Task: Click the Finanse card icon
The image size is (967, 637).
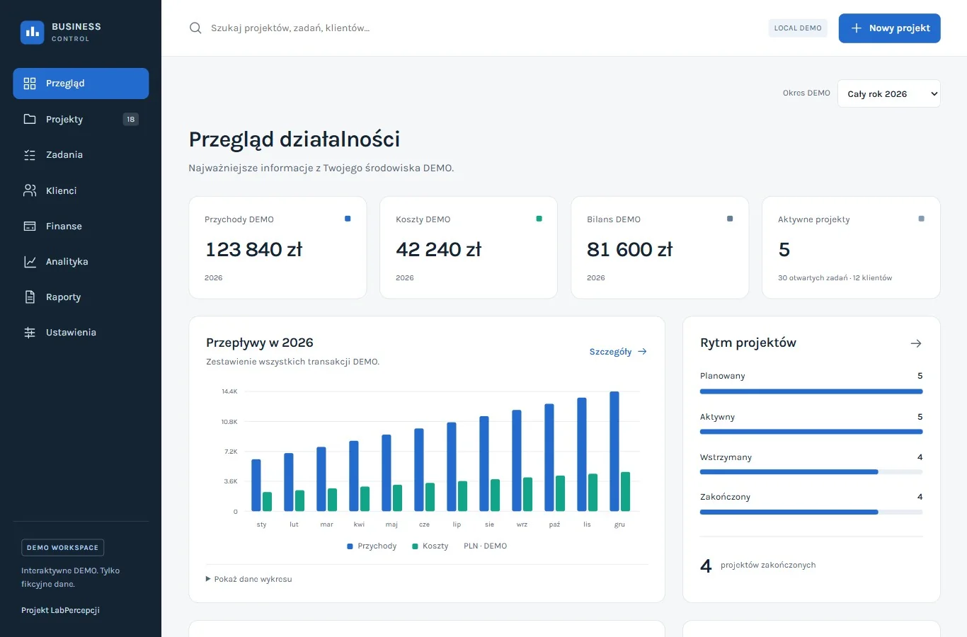Action: click(30, 226)
